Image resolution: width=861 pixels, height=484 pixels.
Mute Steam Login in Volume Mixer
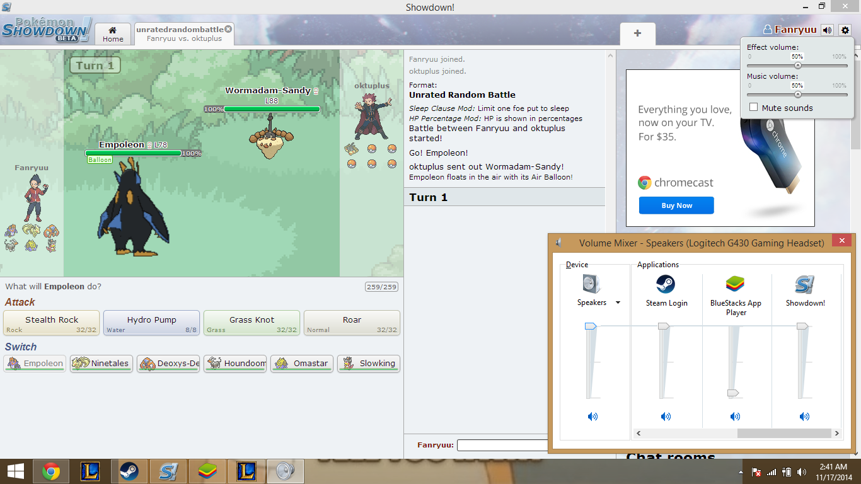pos(666,417)
